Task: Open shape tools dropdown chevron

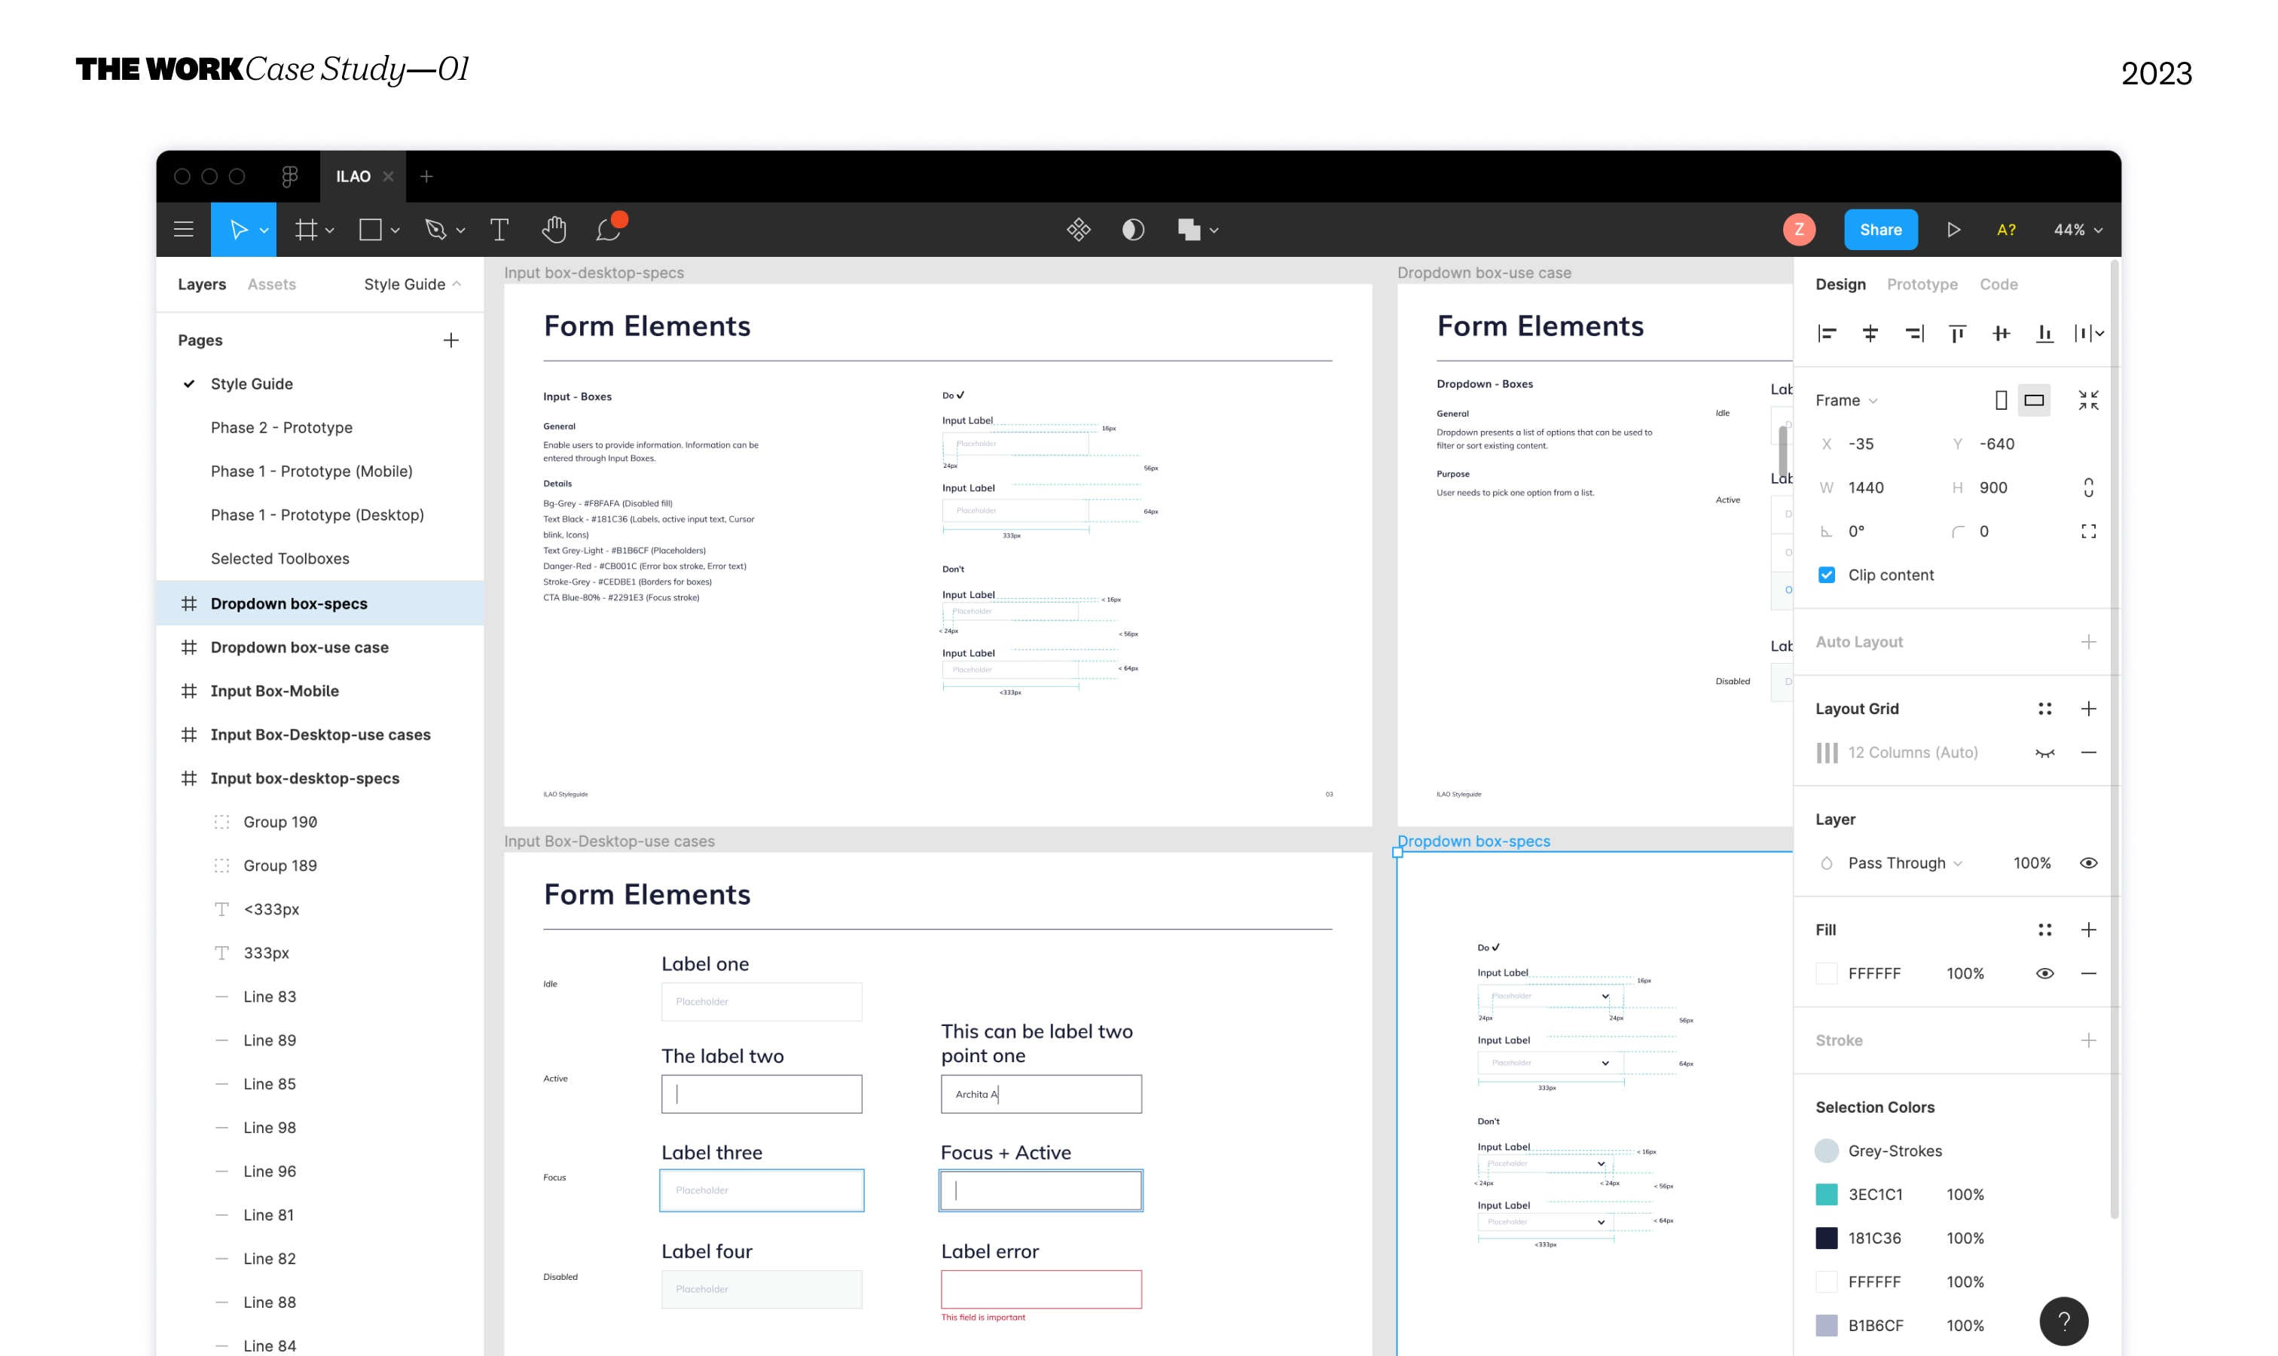Action: [x=395, y=231]
